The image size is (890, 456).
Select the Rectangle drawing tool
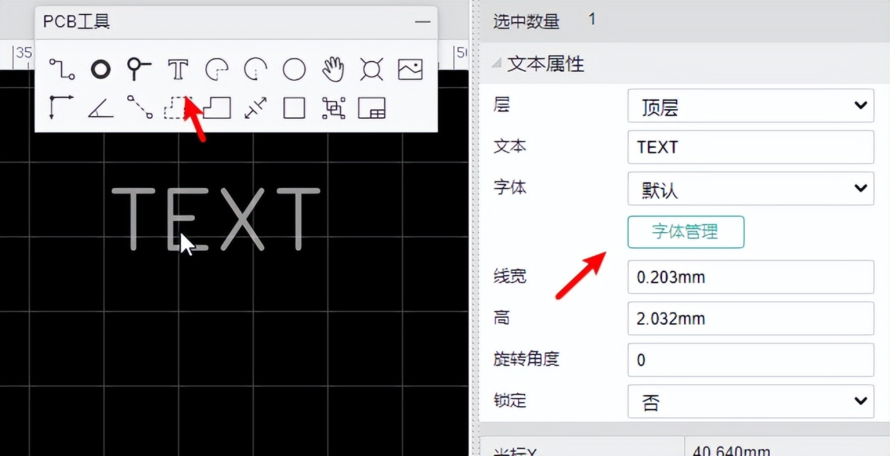tap(294, 108)
